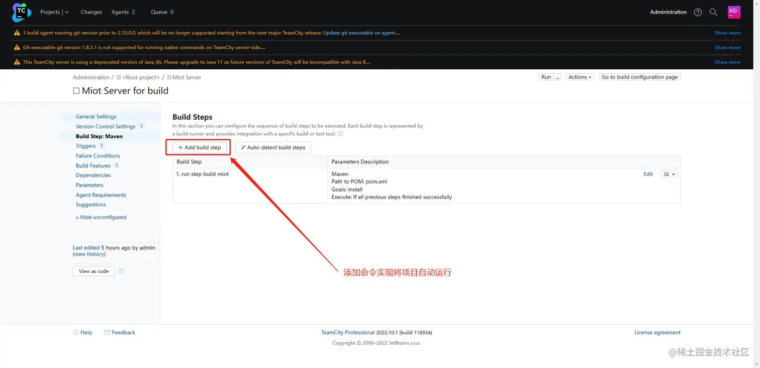Click warning icon for build agent git version
760x368 pixels.
(x=17, y=33)
